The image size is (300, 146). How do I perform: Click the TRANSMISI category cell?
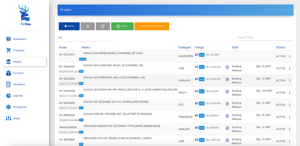pyautogui.click(x=186, y=117)
